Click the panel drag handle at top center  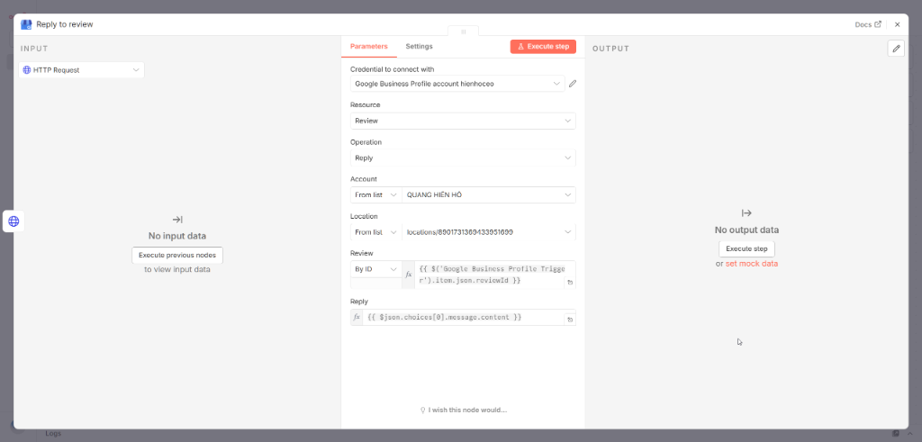coord(463,32)
